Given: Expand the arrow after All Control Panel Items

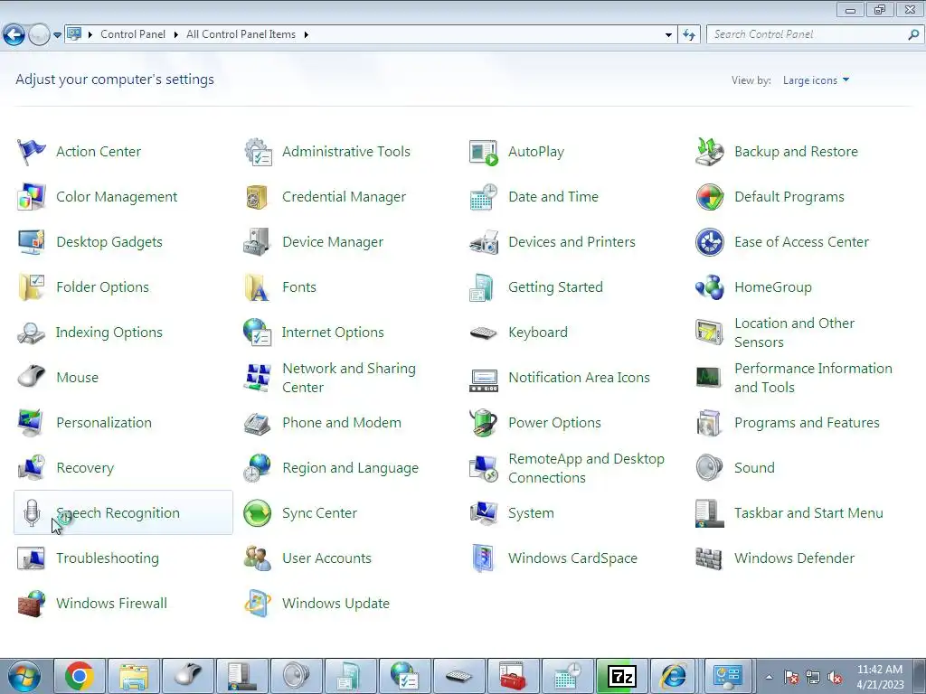Looking at the screenshot, I should pos(306,35).
